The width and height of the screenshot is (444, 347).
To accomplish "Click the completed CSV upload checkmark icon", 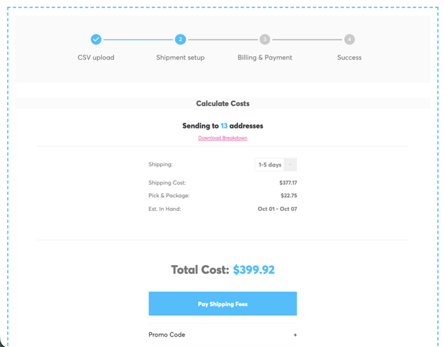I will click(96, 40).
